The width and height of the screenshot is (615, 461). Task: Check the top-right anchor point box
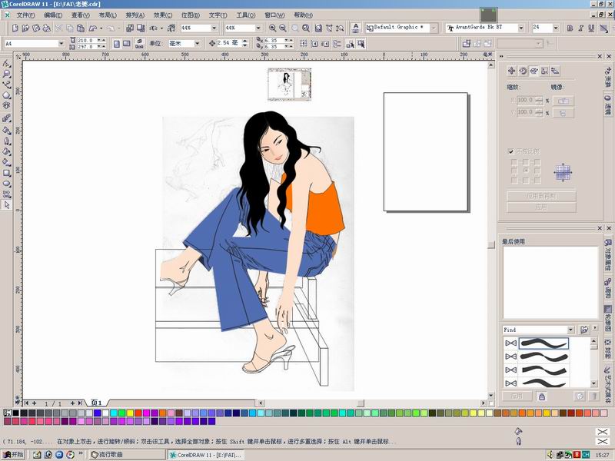coord(537,162)
